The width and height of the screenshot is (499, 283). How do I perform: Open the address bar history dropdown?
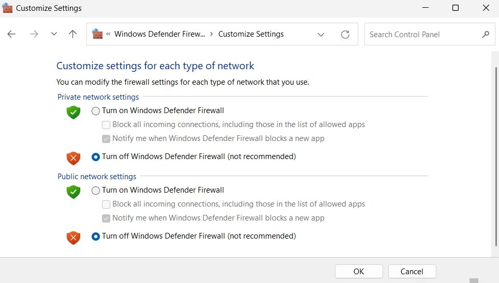coord(321,34)
